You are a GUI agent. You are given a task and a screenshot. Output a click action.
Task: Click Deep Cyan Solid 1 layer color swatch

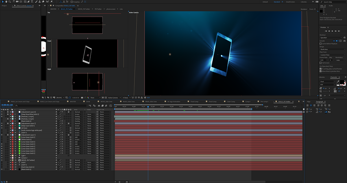tap(19, 126)
